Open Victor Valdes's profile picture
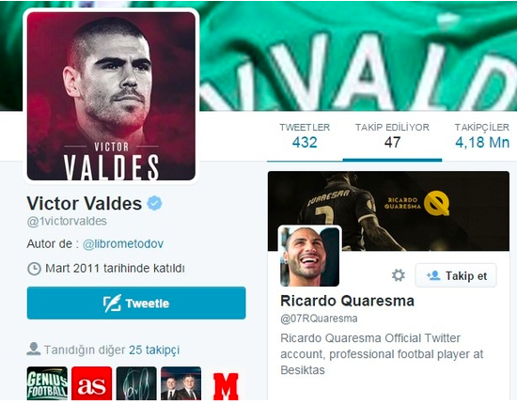This screenshot has width=517, height=405. point(111,96)
